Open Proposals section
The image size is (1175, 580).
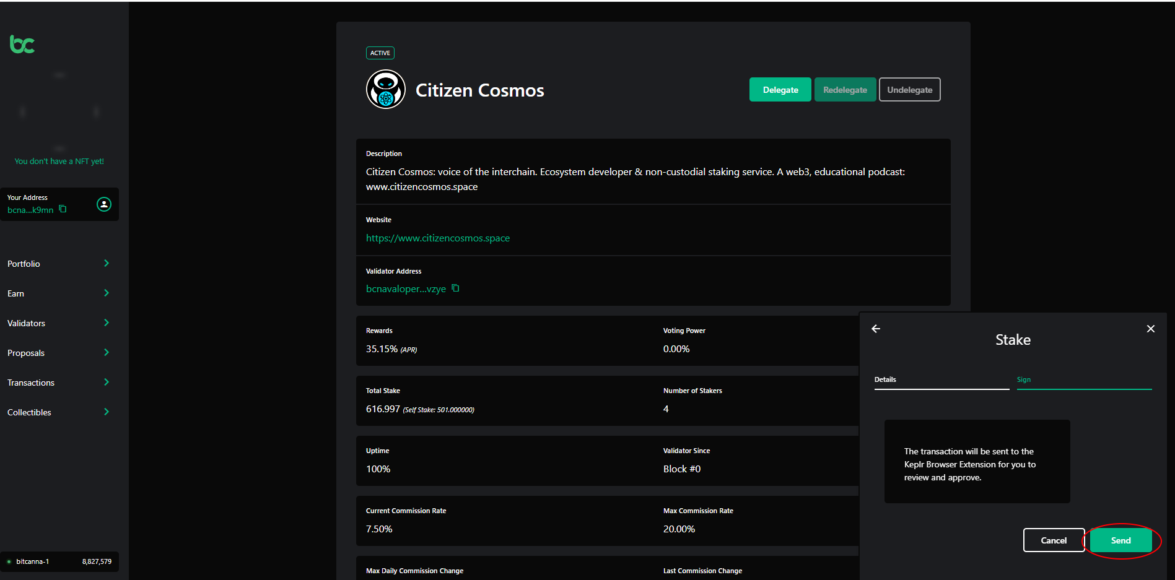(x=26, y=353)
